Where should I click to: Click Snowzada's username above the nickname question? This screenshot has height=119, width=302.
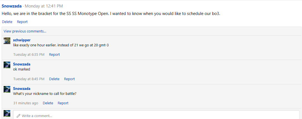coord(22,89)
